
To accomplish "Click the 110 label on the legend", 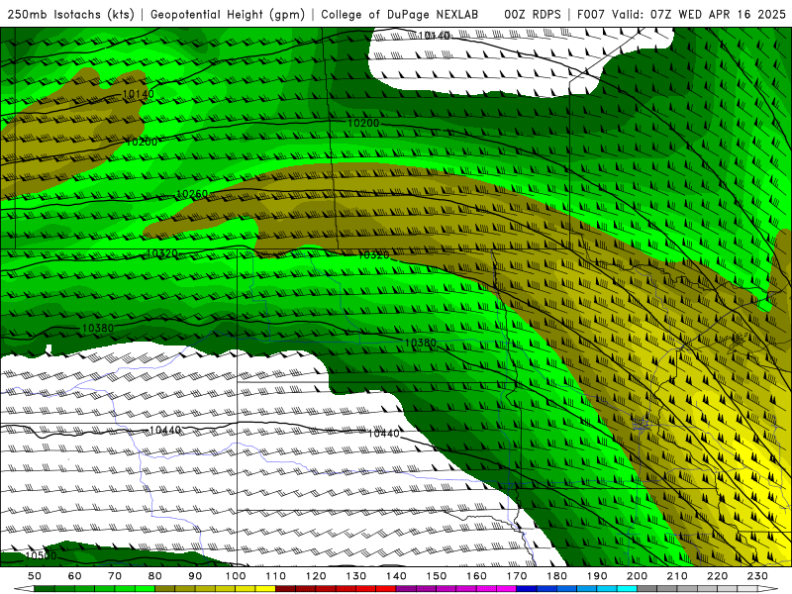I will [276, 576].
